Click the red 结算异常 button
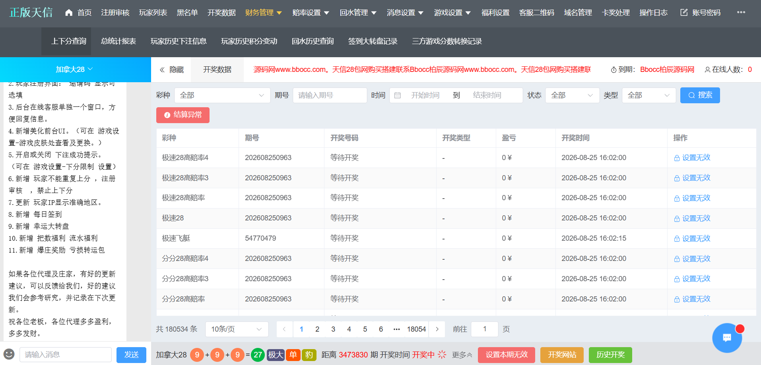The width and height of the screenshot is (761, 365). pos(183,115)
